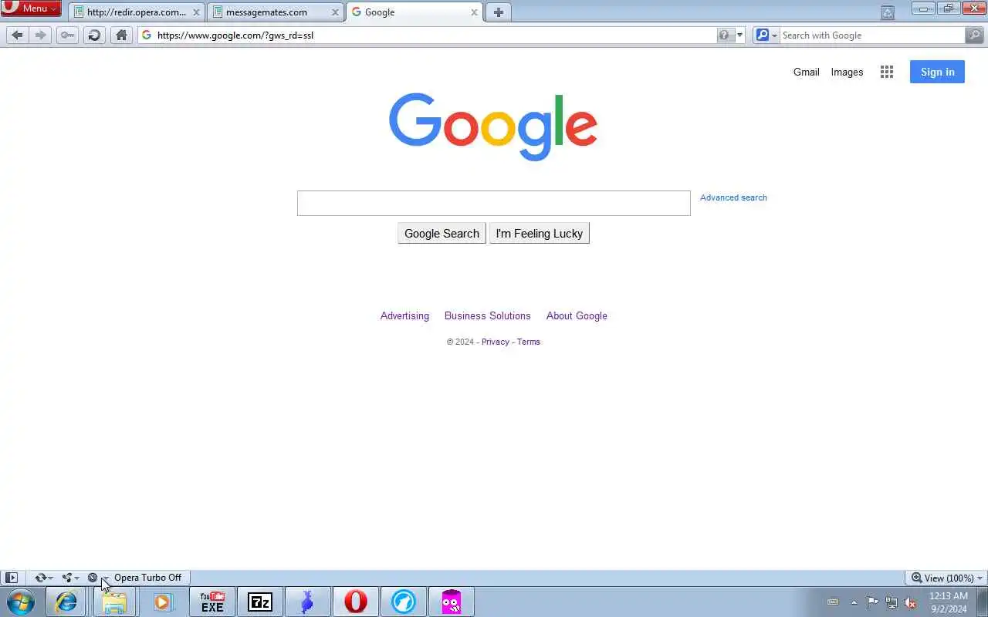Screen dimensions: 988x617
Task: Toggle the Opera Turbo icon
Action: 93,578
